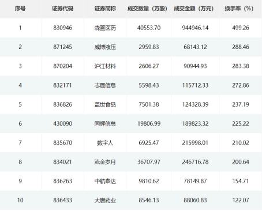
Task: Select turnover rate 225.22
Action: [x=241, y=123]
